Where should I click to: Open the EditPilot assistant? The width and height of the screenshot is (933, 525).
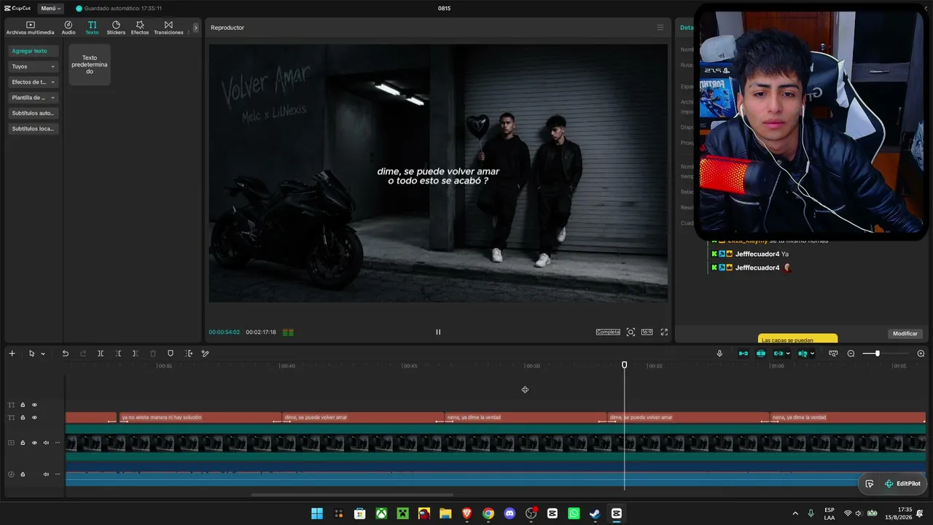pyautogui.click(x=902, y=483)
